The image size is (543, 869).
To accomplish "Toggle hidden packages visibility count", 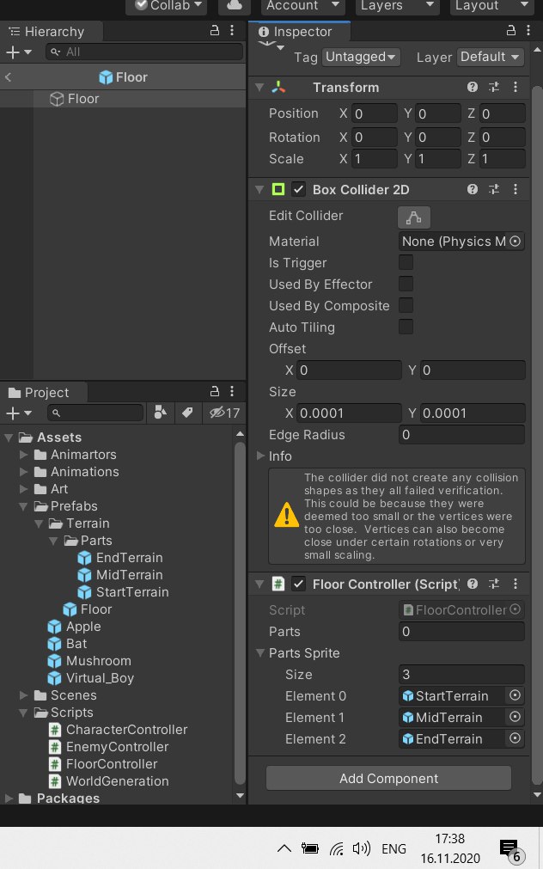I will pyautogui.click(x=224, y=413).
